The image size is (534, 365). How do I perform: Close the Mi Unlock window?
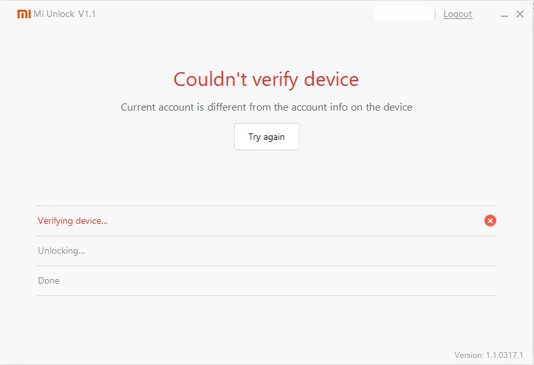(x=520, y=14)
